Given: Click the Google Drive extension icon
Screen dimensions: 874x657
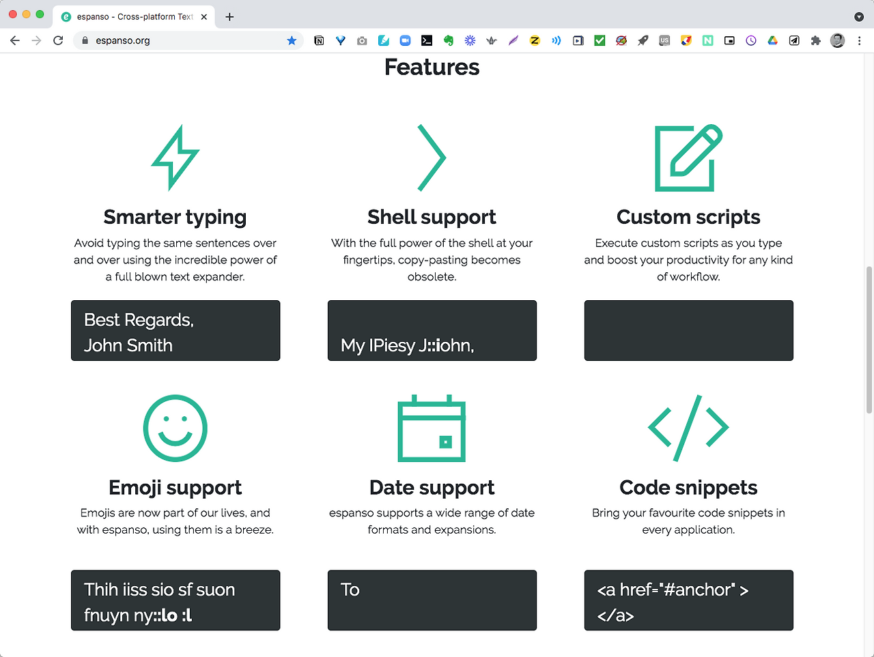Looking at the screenshot, I should click(772, 41).
